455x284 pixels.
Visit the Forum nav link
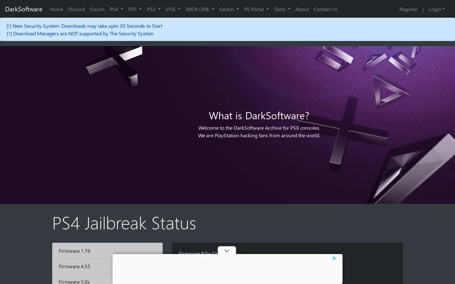[x=97, y=9]
